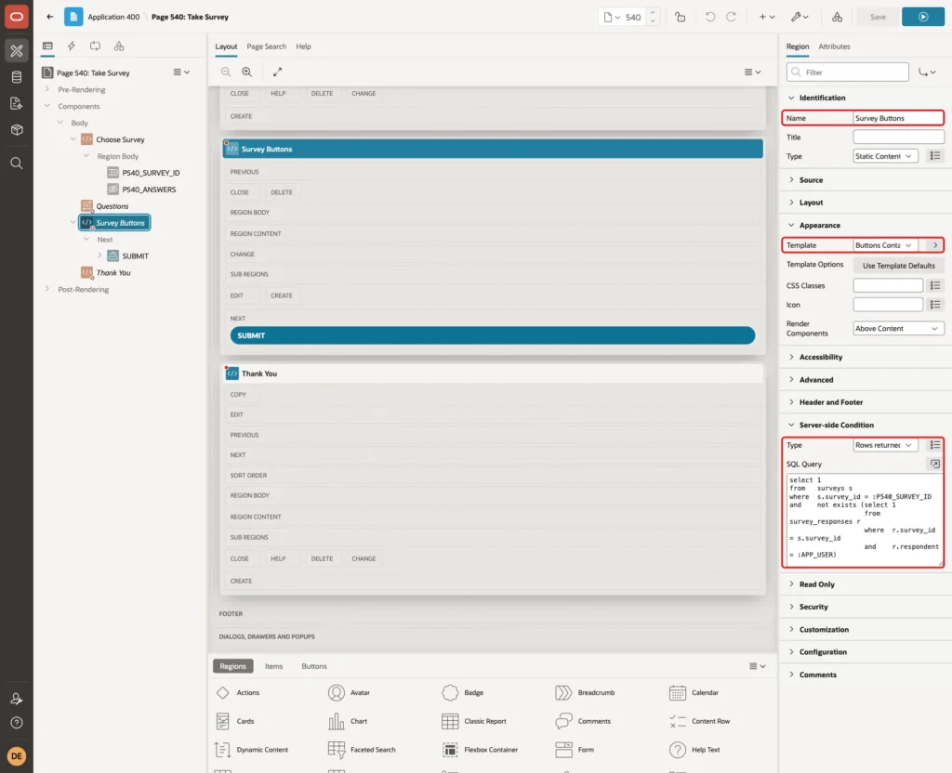Open Render Components dropdown
Screen dimensions: 952x773
pyautogui.click(x=898, y=329)
